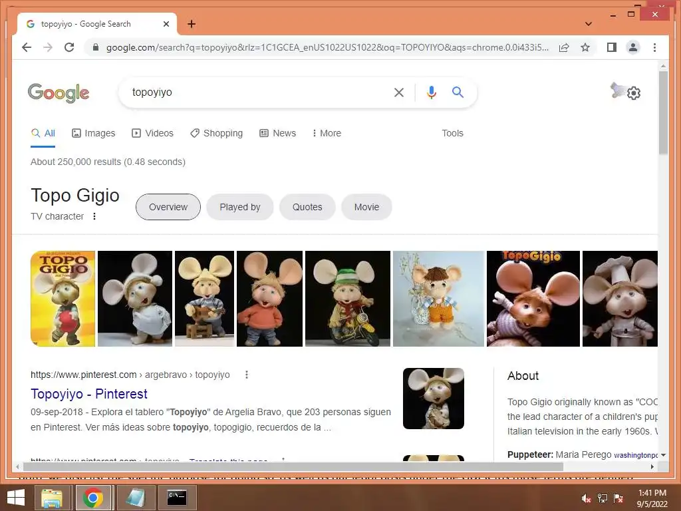Click the share page icon in address bar

[x=564, y=47]
